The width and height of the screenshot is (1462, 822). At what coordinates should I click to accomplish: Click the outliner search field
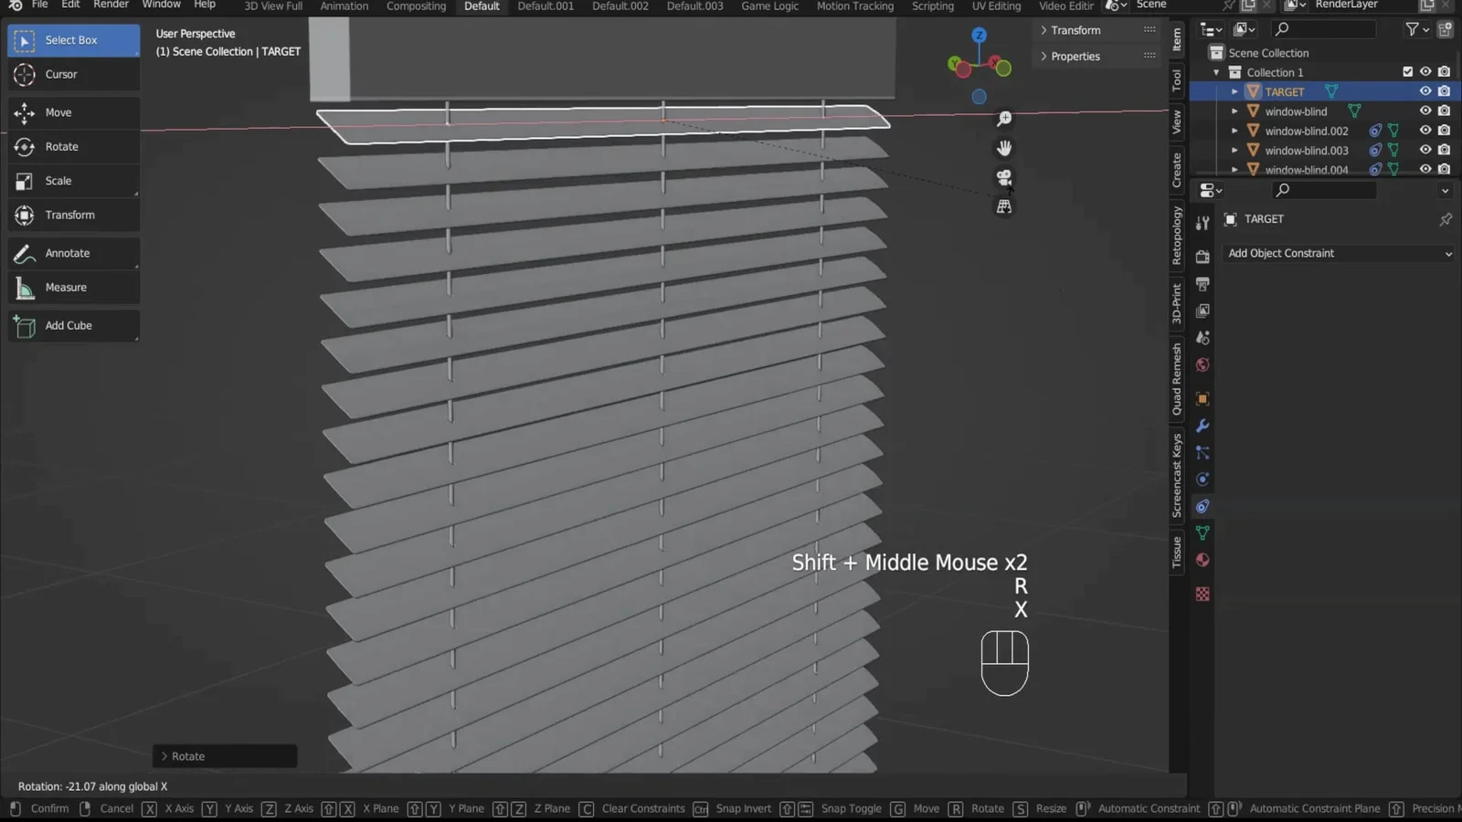[1325, 29]
